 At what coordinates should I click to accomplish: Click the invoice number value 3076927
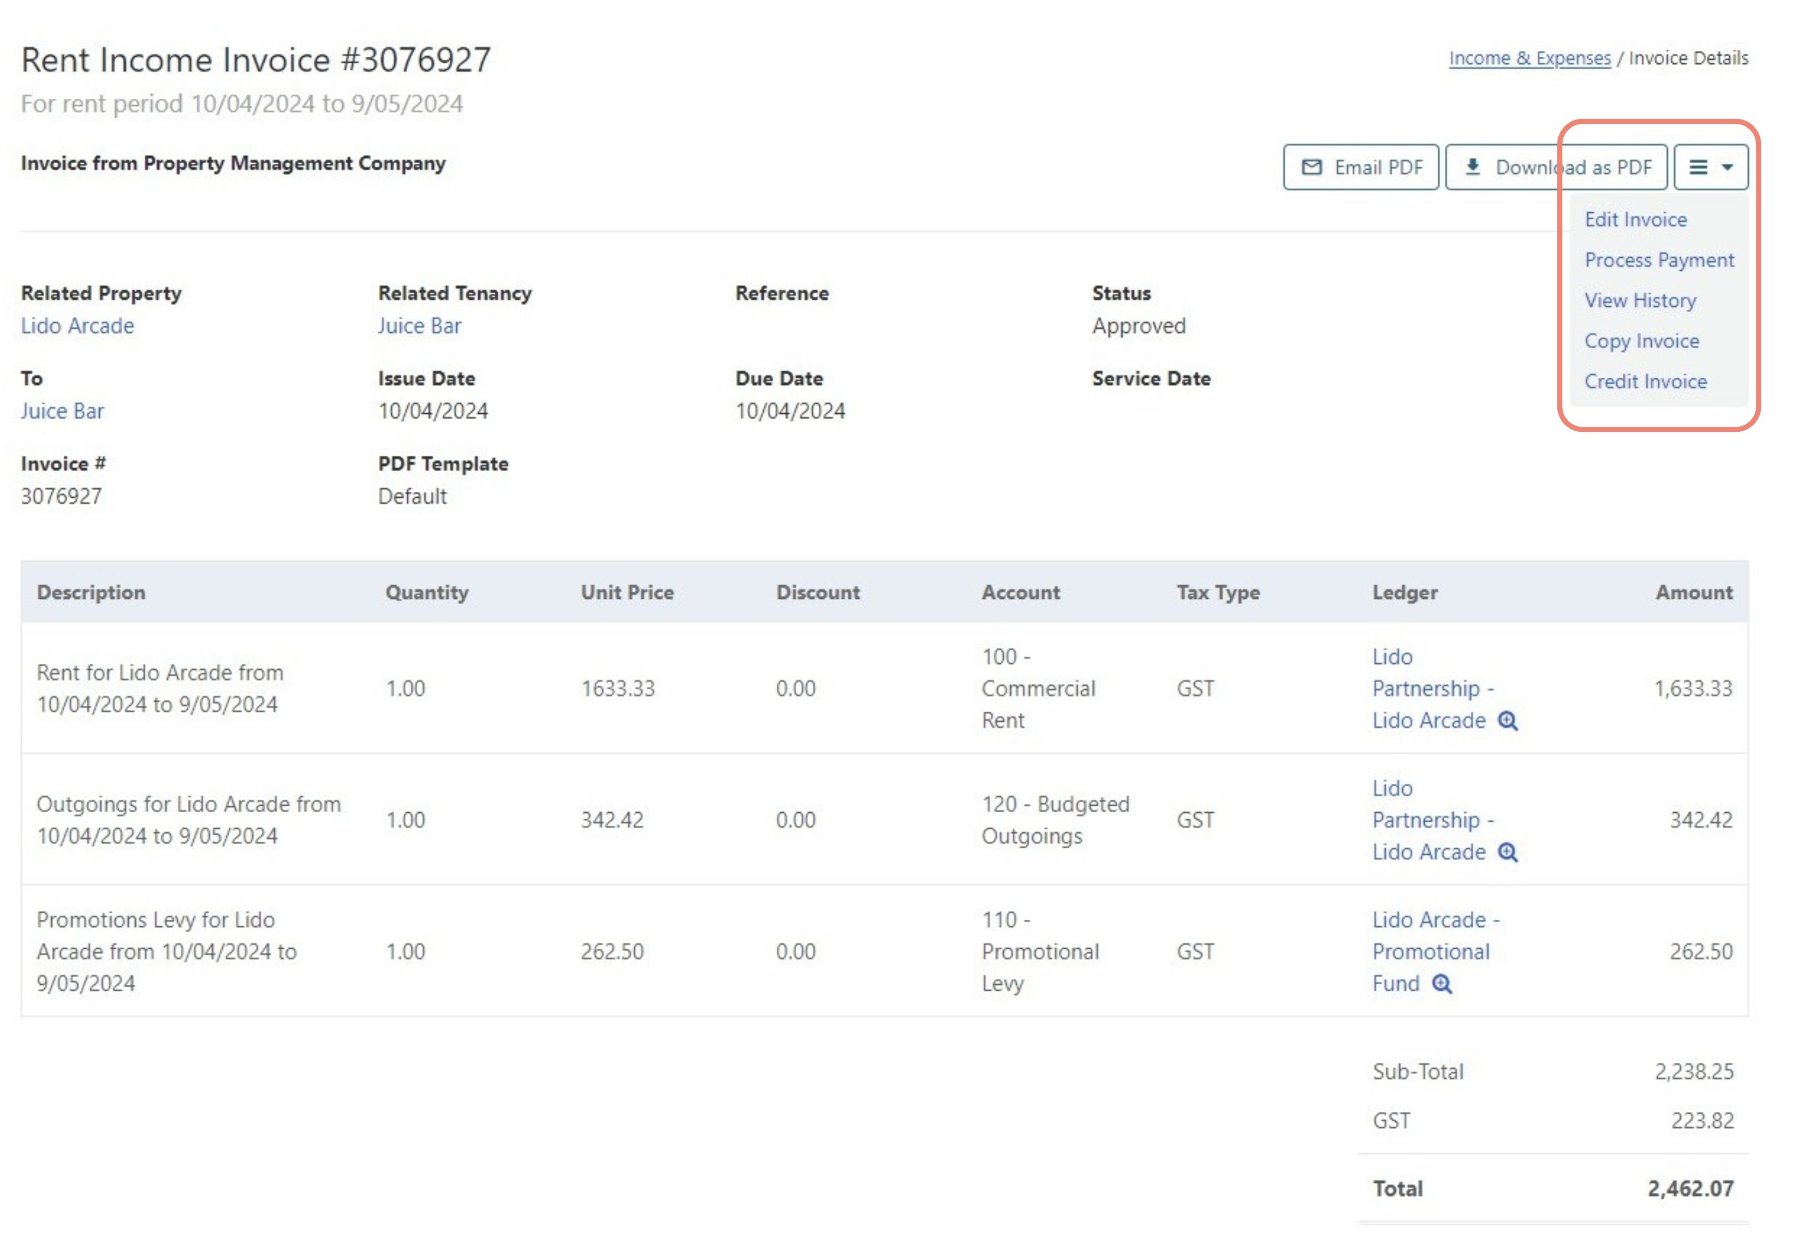[x=62, y=497]
